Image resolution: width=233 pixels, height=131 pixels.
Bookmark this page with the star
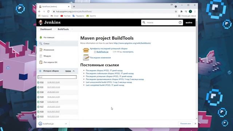176,11
